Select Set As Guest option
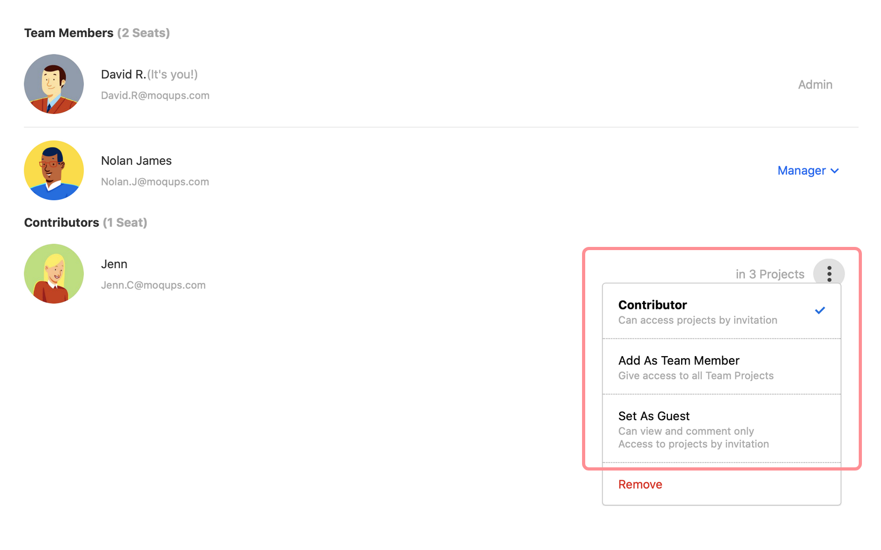Viewport: 881px width, 550px height. (693, 429)
